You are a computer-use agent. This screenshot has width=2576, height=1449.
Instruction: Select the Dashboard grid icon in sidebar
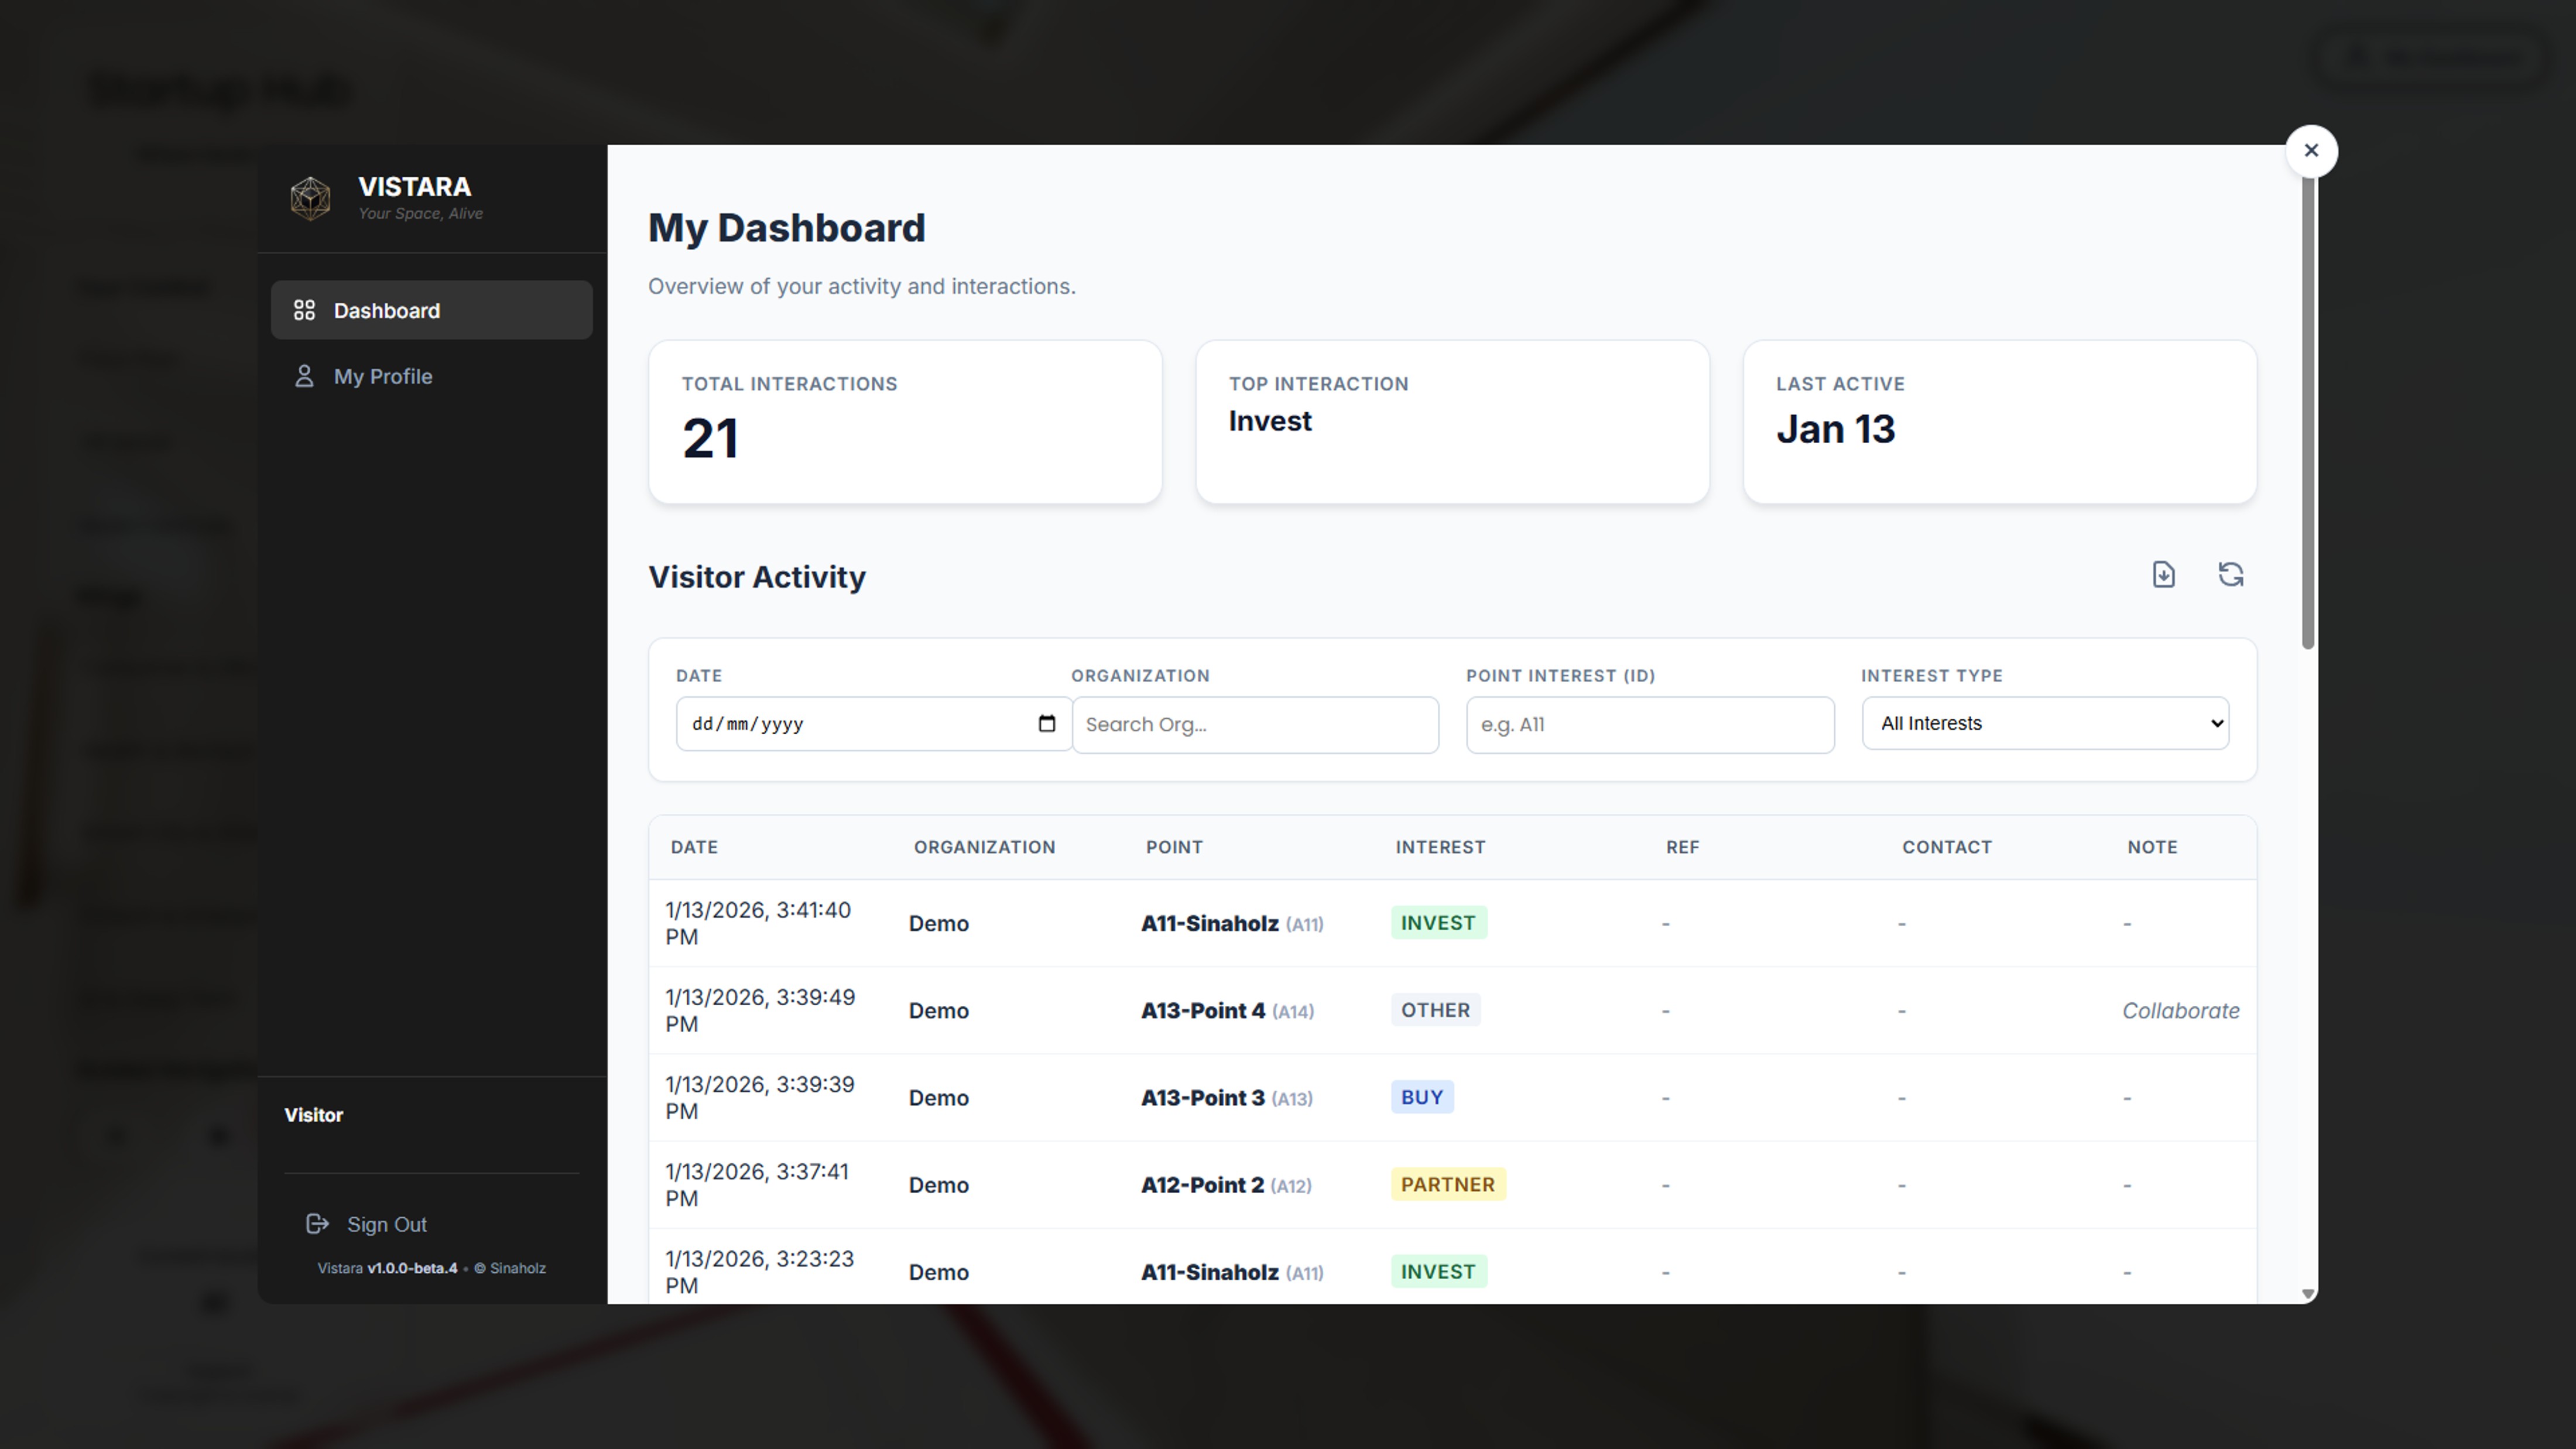(x=304, y=310)
